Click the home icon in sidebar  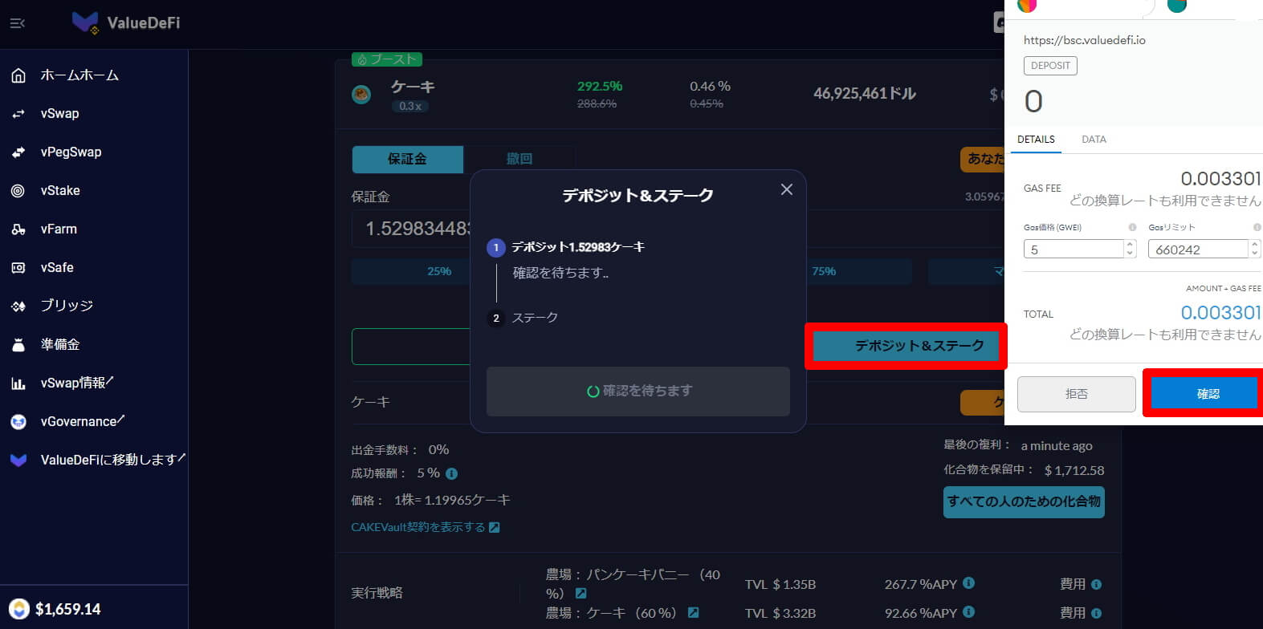pyautogui.click(x=18, y=75)
